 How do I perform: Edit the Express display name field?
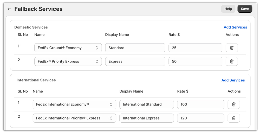(x=135, y=61)
